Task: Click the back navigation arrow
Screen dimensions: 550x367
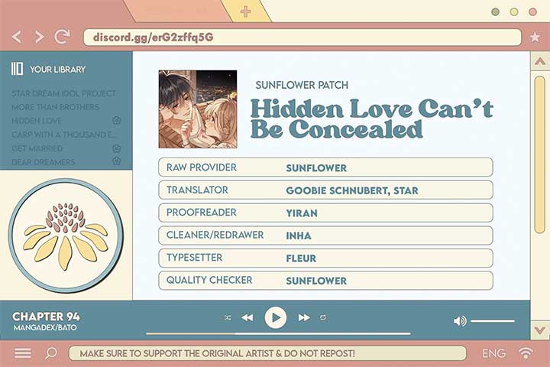Action: pyautogui.click(x=18, y=37)
